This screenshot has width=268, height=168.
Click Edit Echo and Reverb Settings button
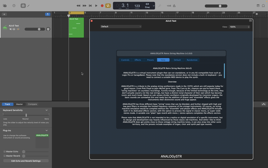(26, 161)
